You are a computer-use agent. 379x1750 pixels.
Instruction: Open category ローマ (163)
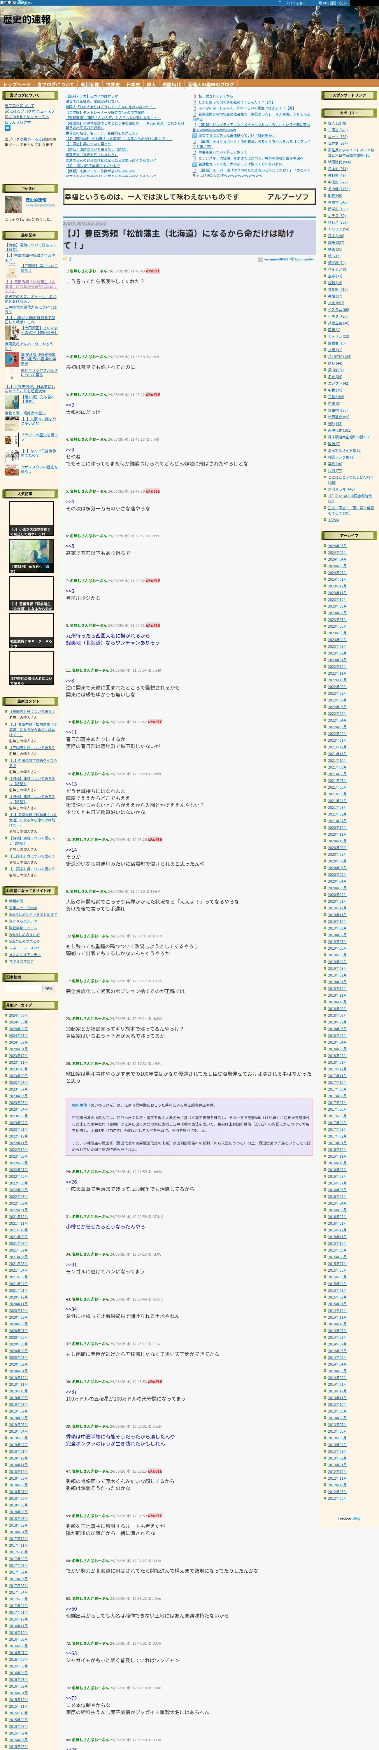[x=338, y=136]
